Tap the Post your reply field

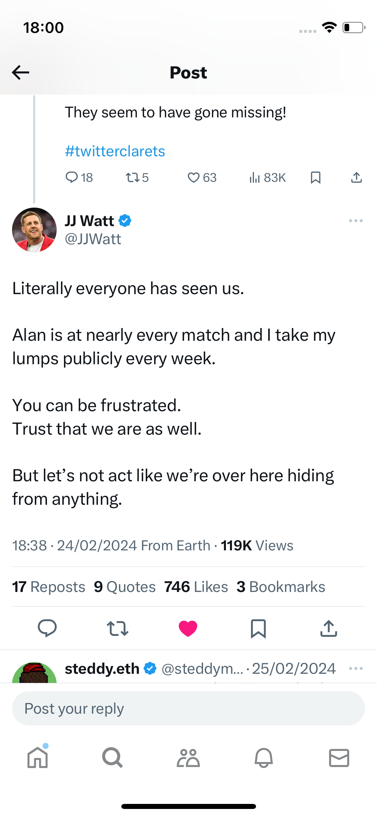tap(188, 708)
